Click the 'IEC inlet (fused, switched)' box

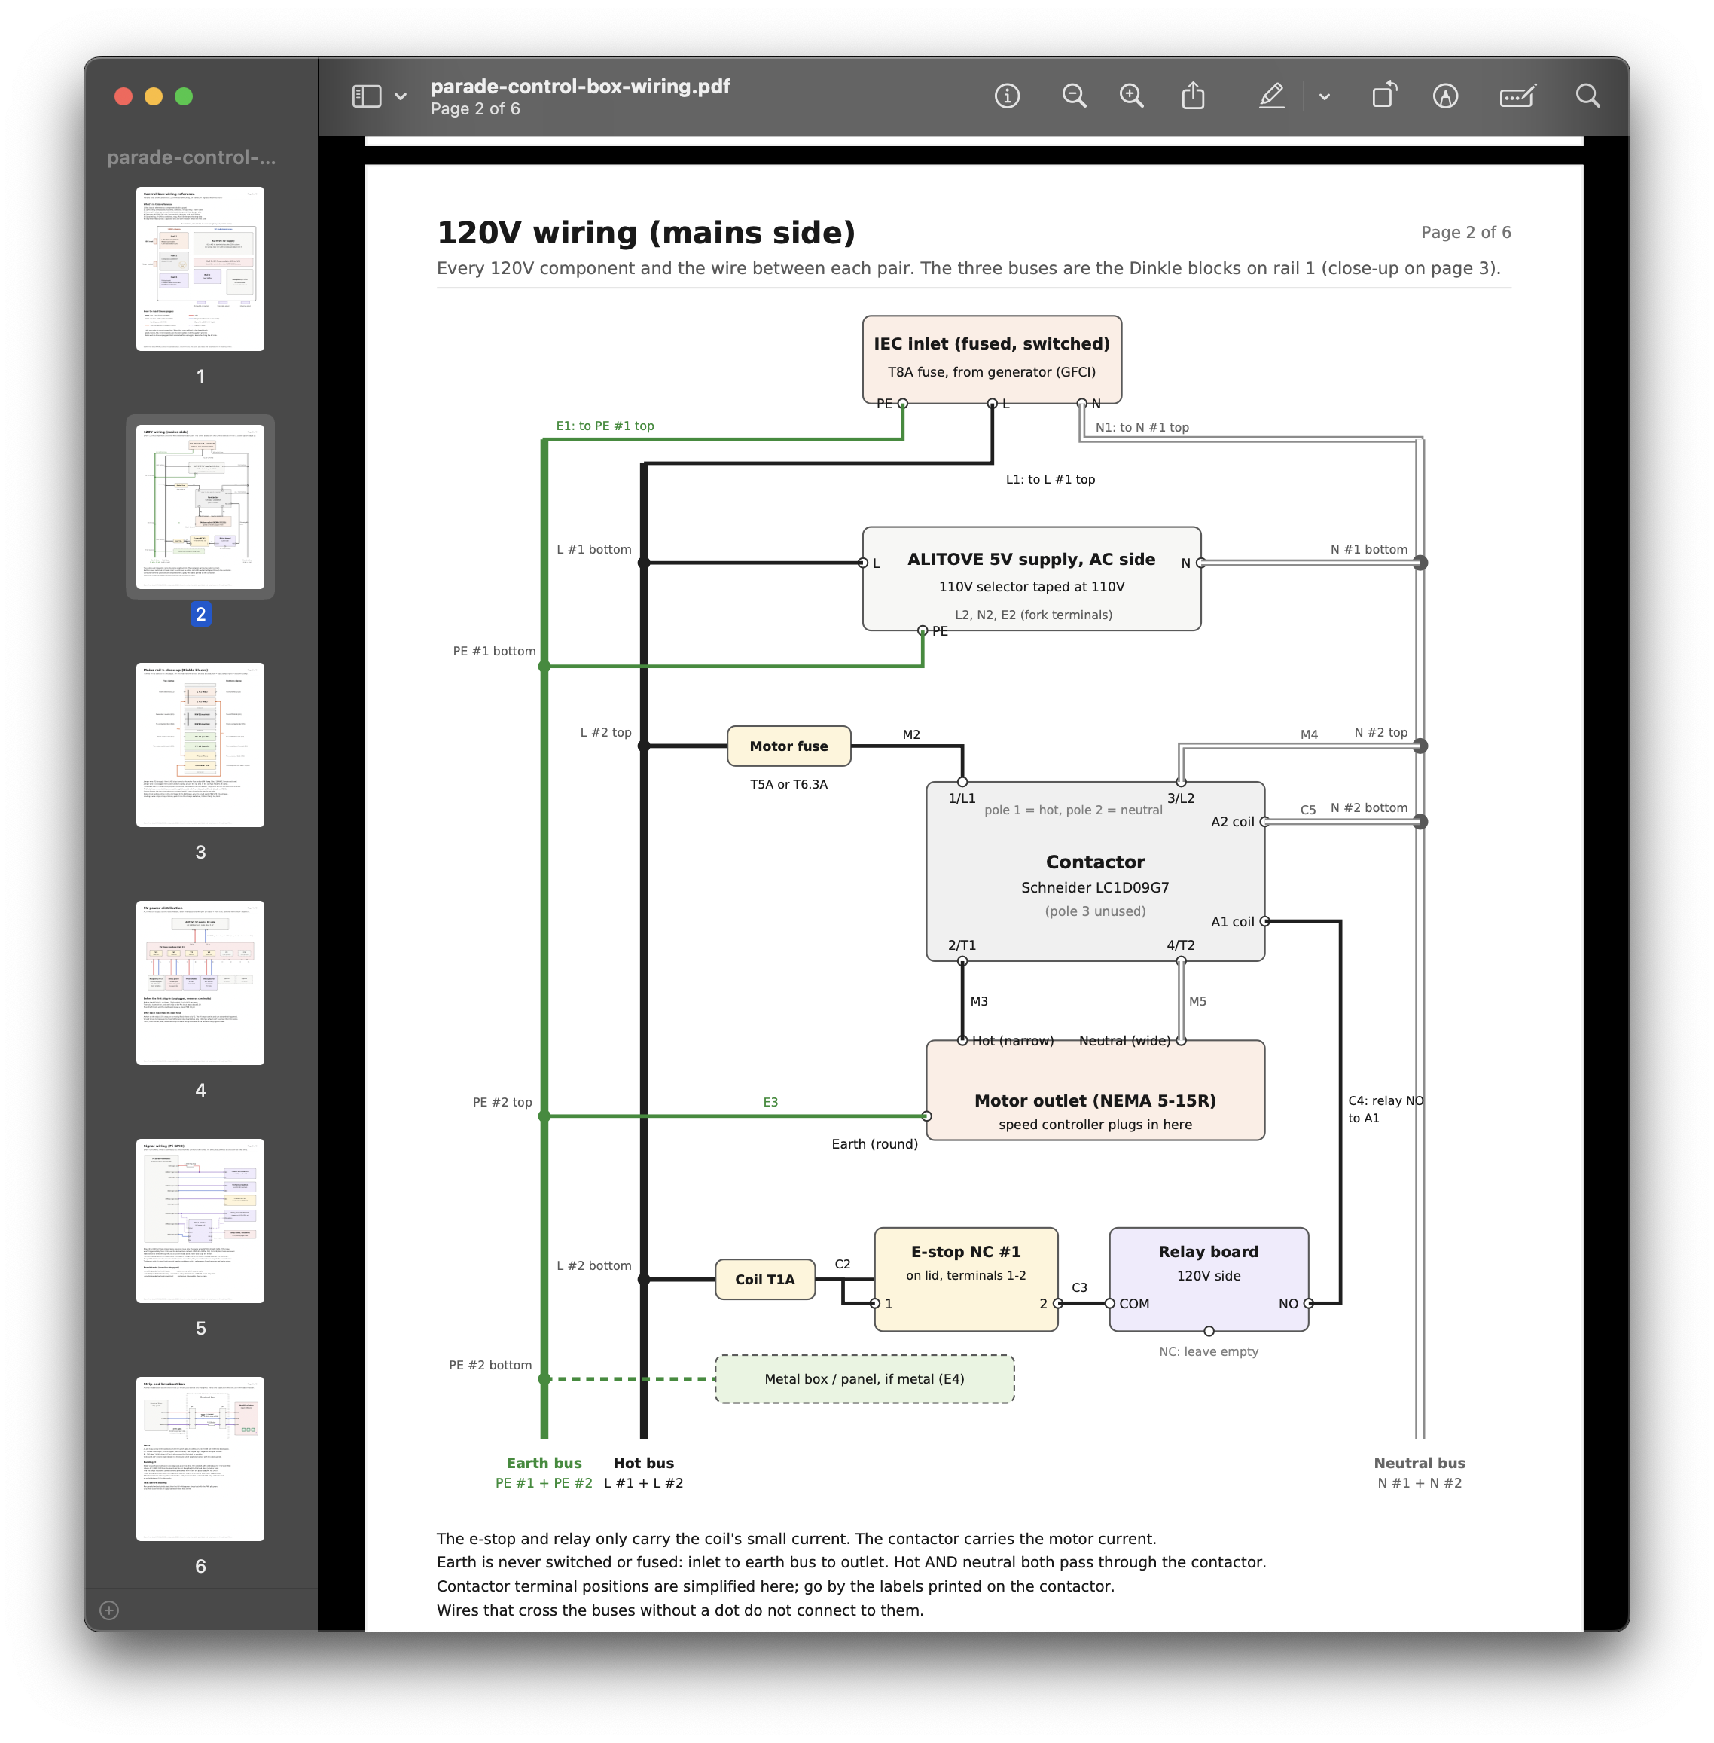click(992, 359)
